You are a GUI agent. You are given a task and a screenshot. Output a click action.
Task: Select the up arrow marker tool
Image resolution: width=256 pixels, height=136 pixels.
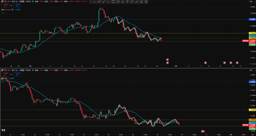[x=122, y=2]
